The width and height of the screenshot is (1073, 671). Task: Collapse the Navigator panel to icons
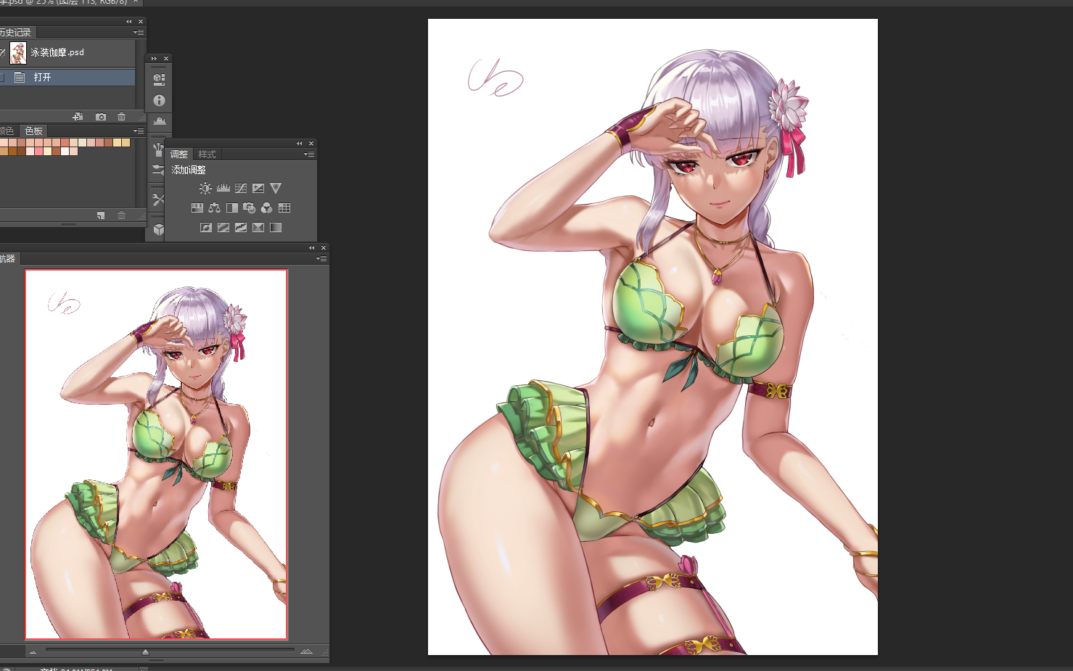click(x=312, y=247)
